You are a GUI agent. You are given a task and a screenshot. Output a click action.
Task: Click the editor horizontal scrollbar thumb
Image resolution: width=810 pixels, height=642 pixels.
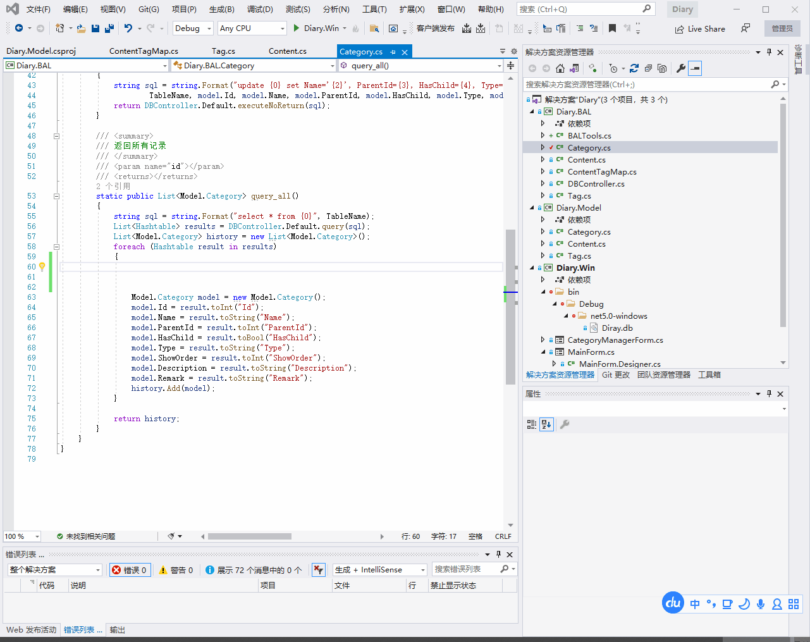pos(249,536)
